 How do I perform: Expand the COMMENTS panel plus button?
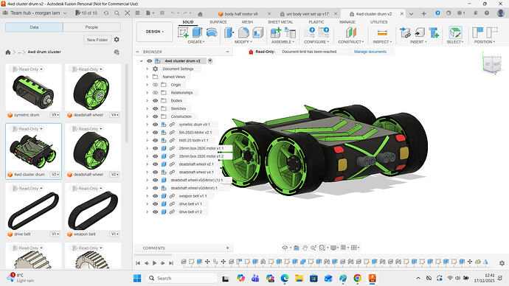[x=227, y=248]
